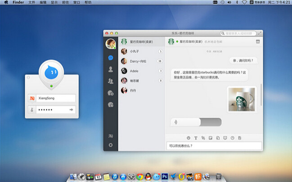
Task: Click the XiangSong username field in login window
Action: (x=56, y=98)
